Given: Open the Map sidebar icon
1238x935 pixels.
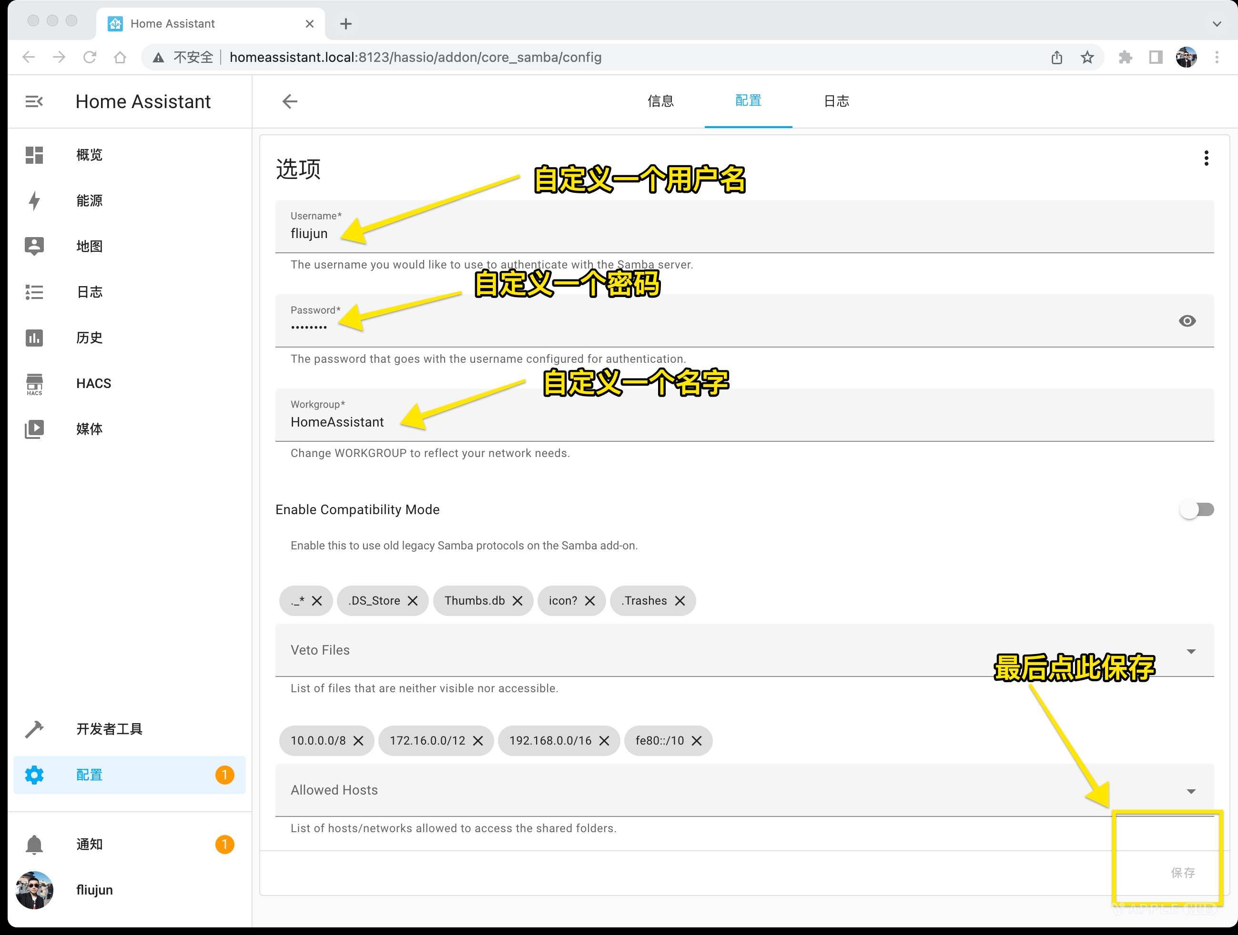Looking at the screenshot, I should 34,246.
